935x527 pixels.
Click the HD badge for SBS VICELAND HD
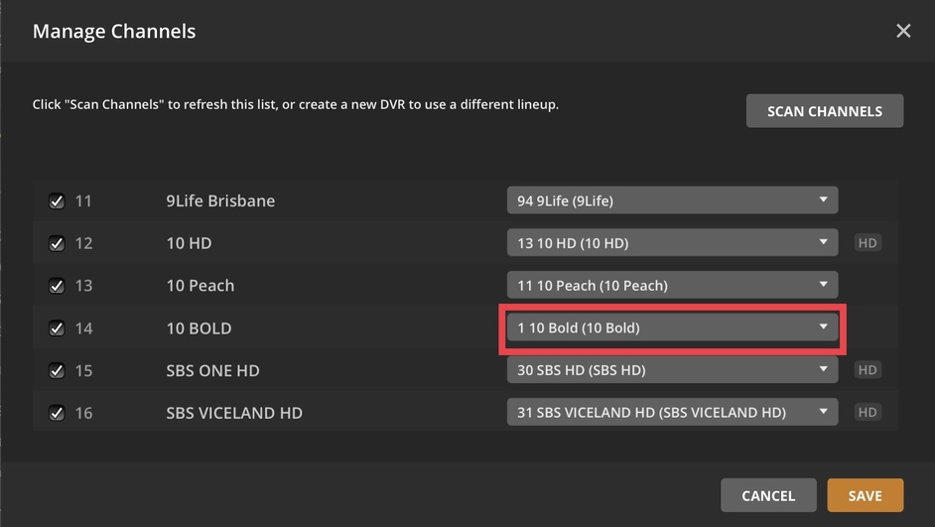(868, 412)
